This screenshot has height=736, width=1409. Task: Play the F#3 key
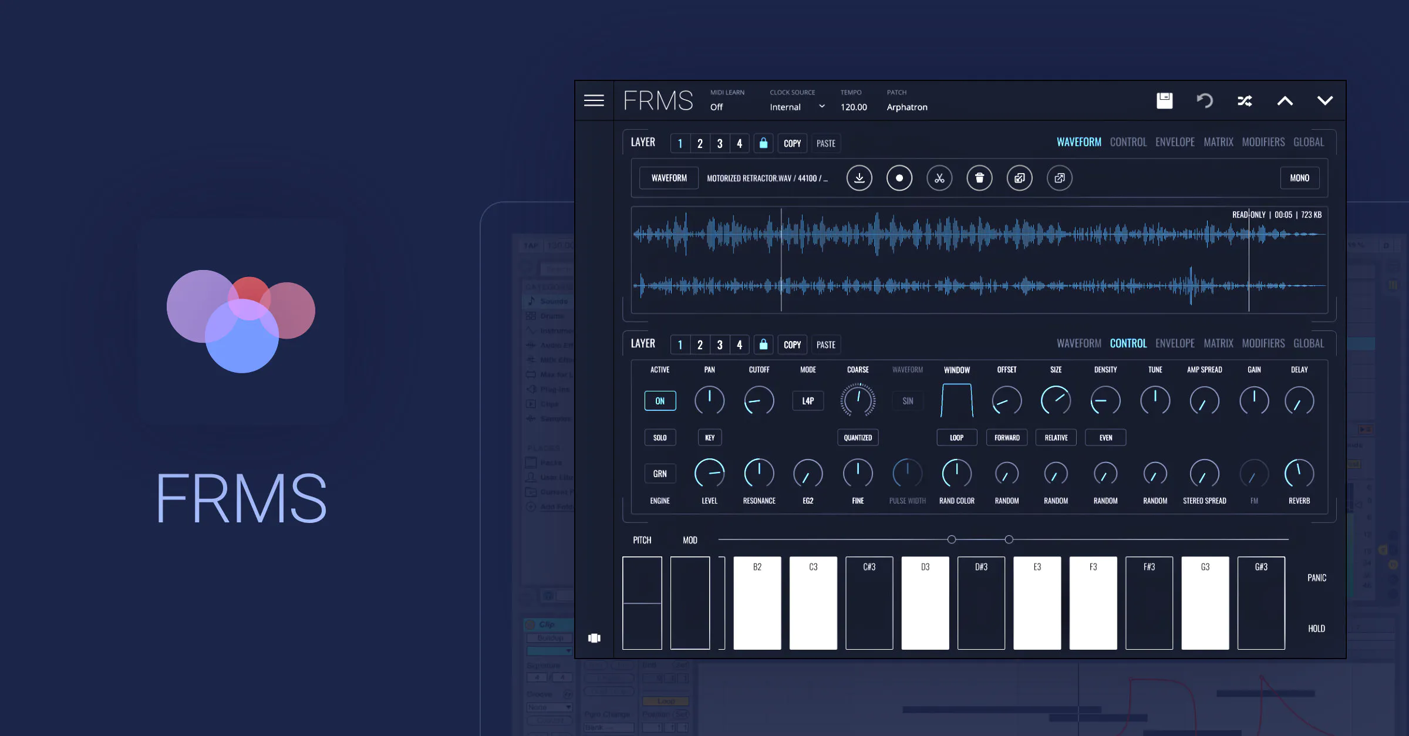point(1149,603)
